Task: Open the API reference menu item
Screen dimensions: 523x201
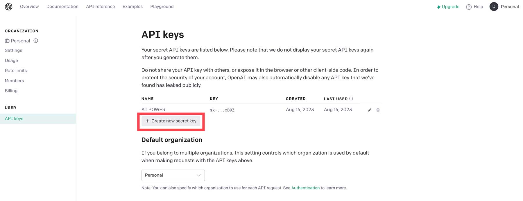Action: click(x=100, y=6)
